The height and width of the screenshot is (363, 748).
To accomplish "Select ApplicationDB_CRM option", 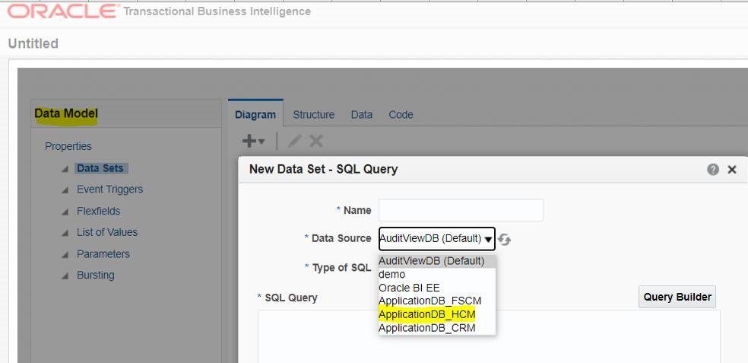I will pyautogui.click(x=437, y=328).
